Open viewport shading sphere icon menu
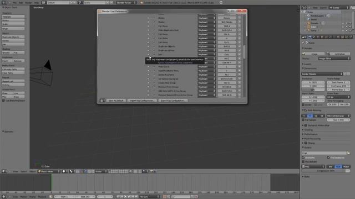This screenshot has height=199, width=355. 65,171
